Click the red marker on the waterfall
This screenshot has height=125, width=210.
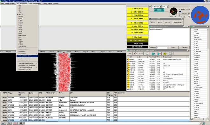(64, 53)
